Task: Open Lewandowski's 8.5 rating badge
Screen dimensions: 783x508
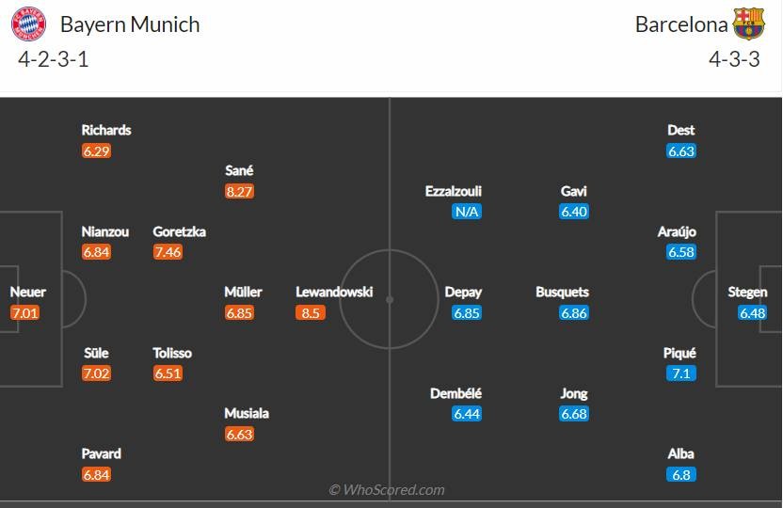Action: tap(311, 313)
